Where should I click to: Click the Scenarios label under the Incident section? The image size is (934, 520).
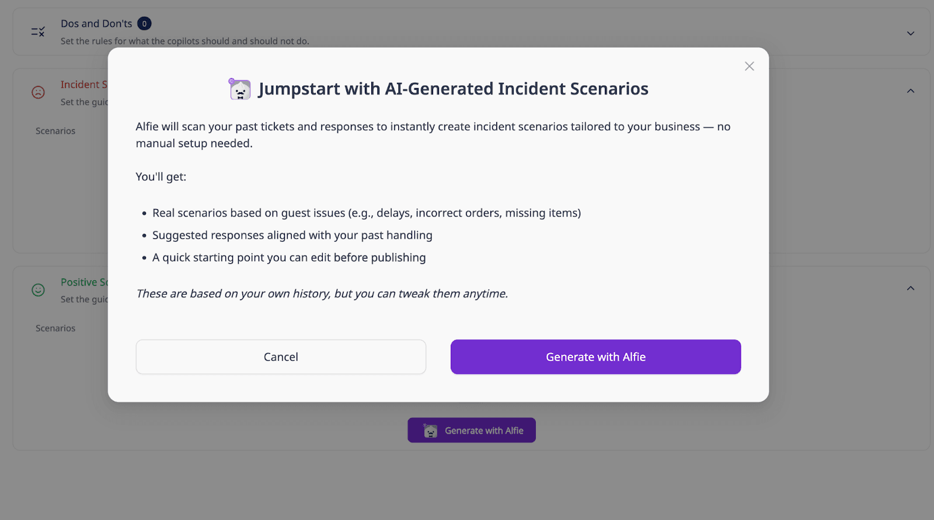55,131
